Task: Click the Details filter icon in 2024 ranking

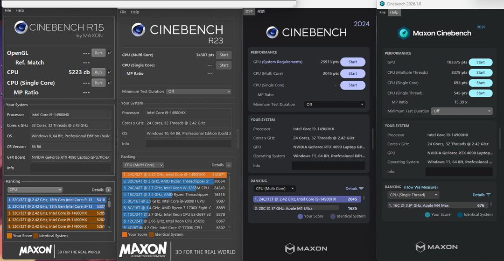Action: point(361,189)
